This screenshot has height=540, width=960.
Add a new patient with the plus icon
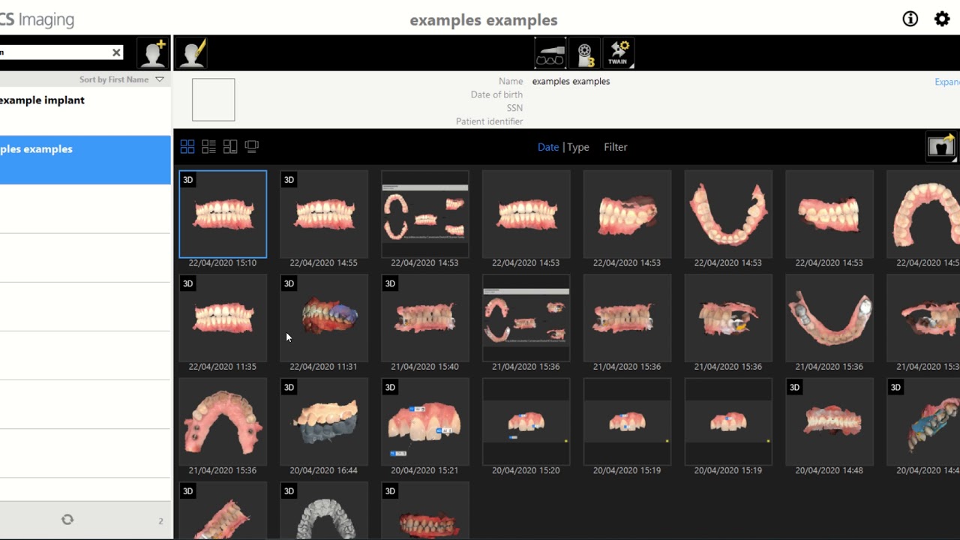tap(154, 53)
